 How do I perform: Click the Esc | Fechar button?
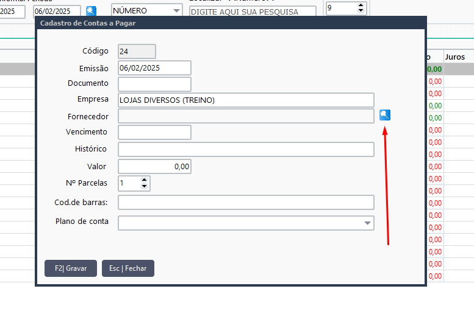(x=128, y=268)
